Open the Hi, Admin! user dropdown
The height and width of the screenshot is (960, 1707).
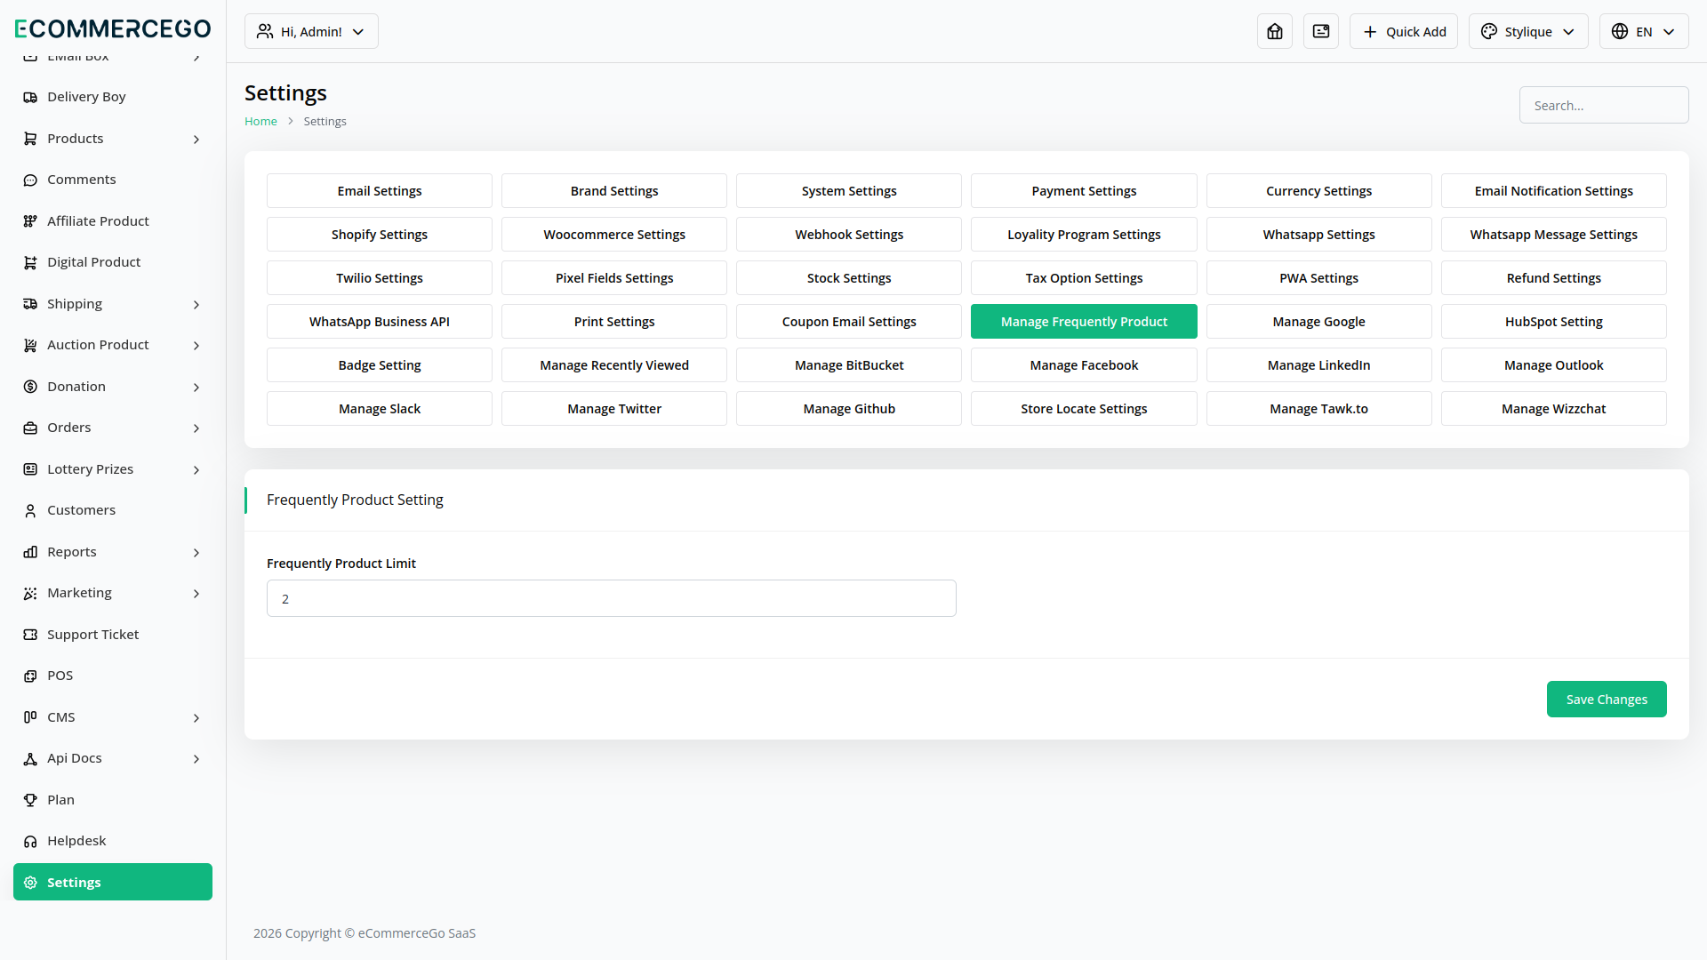click(x=311, y=31)
